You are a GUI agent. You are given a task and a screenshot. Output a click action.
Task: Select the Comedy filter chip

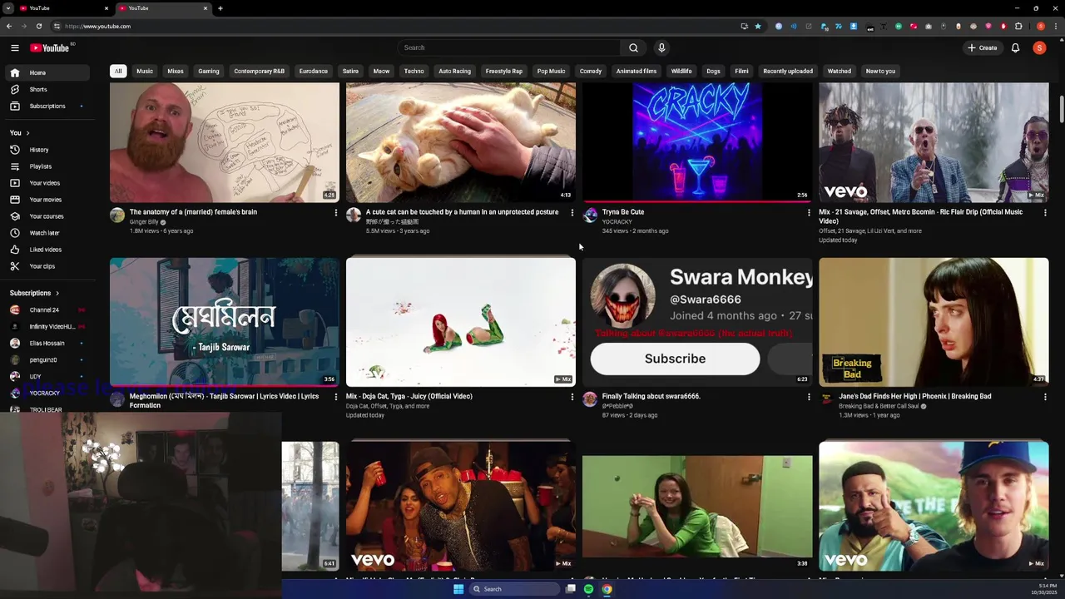(591, 71)
